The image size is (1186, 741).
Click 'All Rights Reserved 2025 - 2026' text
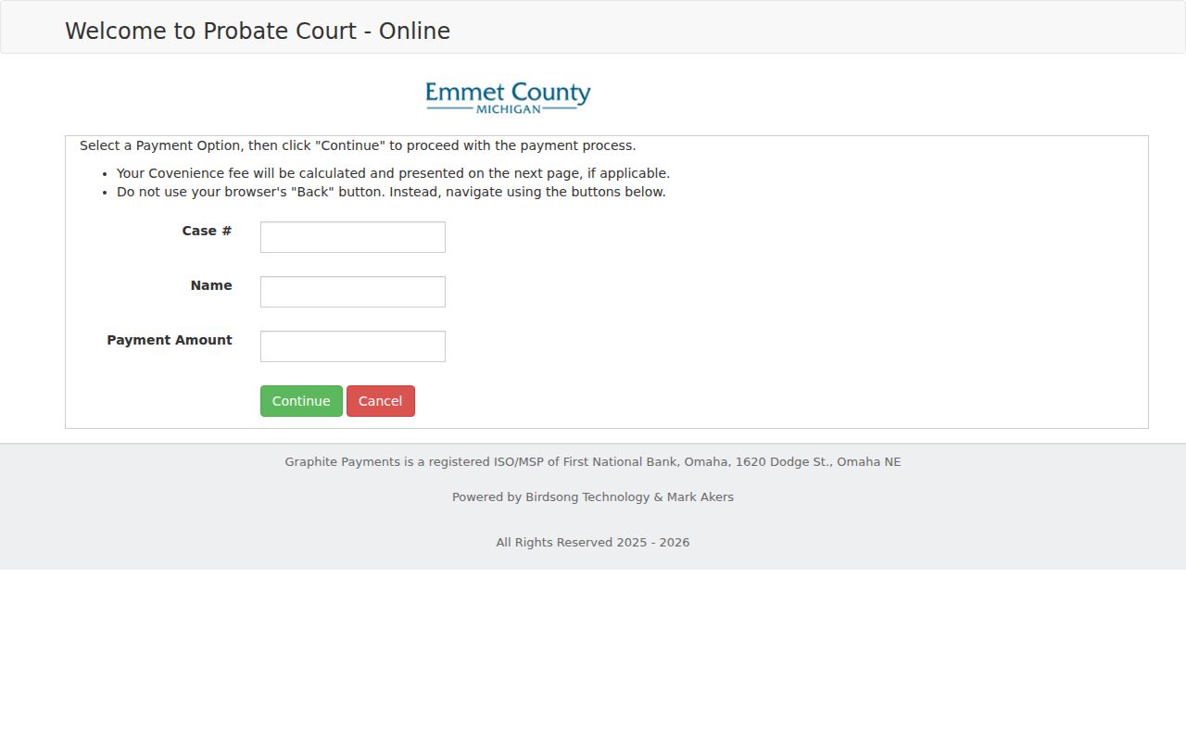coord(593,542)
